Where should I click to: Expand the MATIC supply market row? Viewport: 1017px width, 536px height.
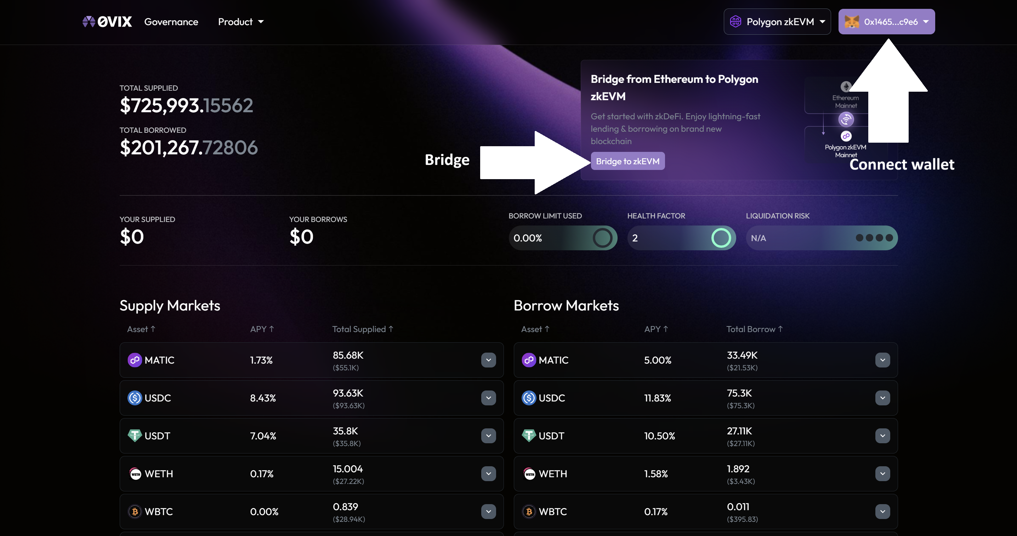488,360
